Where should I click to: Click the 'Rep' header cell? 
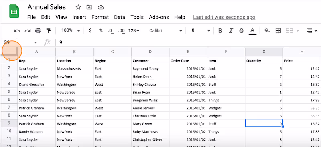click(x=37, y=61)
